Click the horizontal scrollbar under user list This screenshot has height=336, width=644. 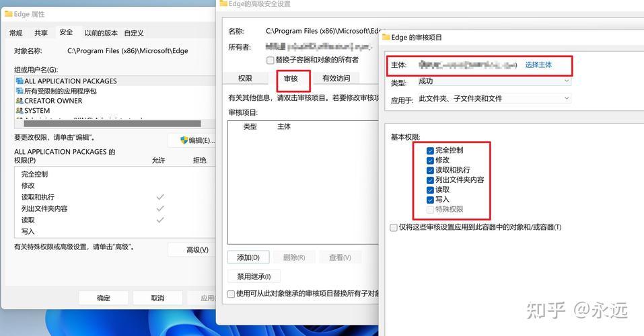[x=112, y=124]
